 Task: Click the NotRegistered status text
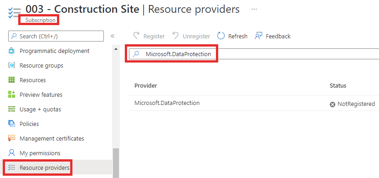(x=356, y=104)
